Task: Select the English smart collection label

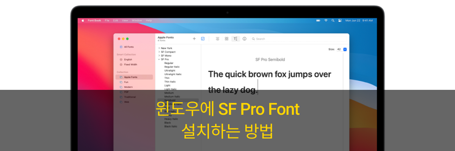Action: pyautogui.click(x=128, y=60)
